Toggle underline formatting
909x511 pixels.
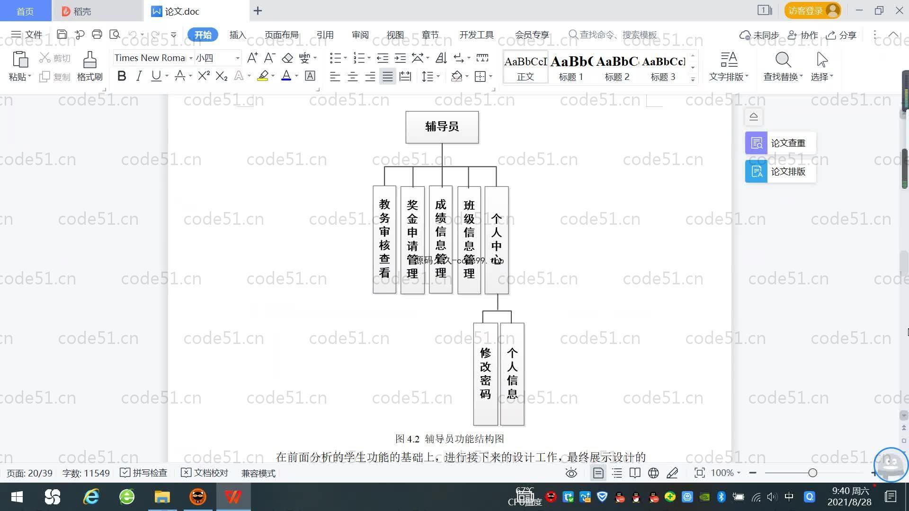(156, 76)
